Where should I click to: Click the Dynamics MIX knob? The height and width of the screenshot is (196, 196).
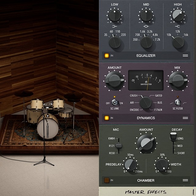click(178, 81)
